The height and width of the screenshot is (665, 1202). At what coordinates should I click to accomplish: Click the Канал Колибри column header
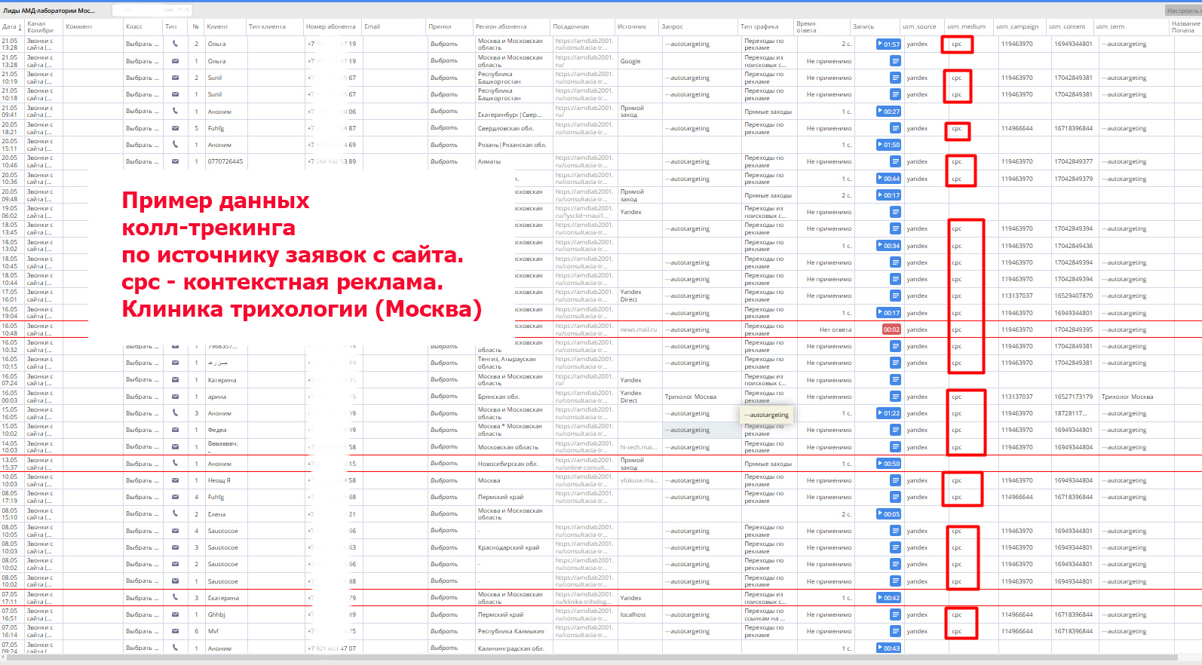click(x=41, y=27)
